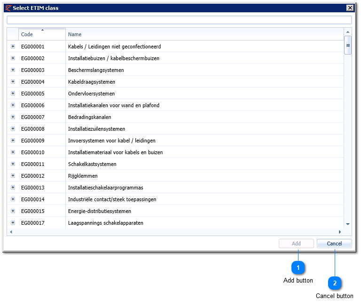Click the vertical scrollbar up arrow

348,32
